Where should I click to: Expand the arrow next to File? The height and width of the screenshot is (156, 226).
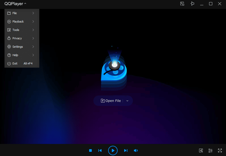[33, 13]
